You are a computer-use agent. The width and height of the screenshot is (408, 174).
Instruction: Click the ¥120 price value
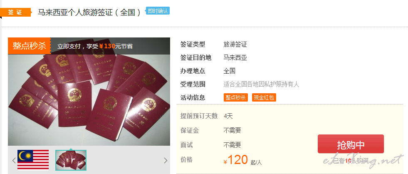pos(235,160)
